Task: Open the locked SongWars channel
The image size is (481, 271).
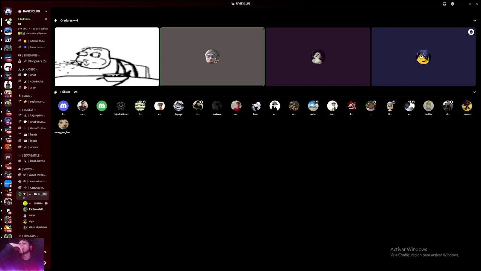Action: pyautogui.click(x=33, y=61)
